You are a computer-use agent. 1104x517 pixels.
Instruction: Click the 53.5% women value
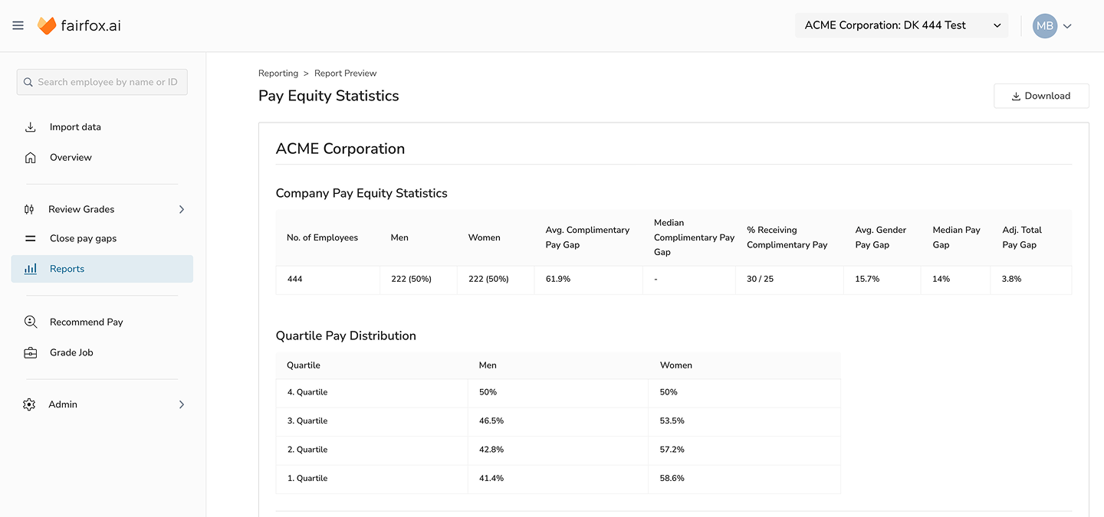click(x=672, y=421)
